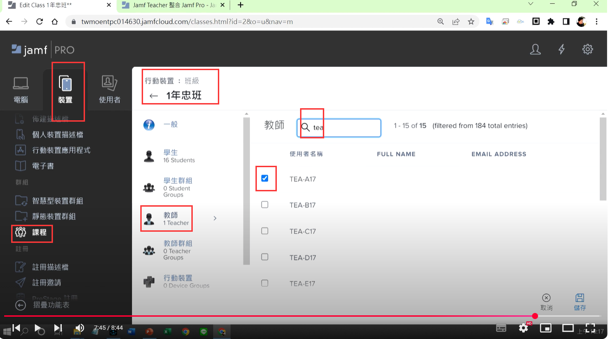Viewport: 608px width, 339px height.
Task: Check the TEA-E17 teacher checkbox
Action: (x=265, y=283)
